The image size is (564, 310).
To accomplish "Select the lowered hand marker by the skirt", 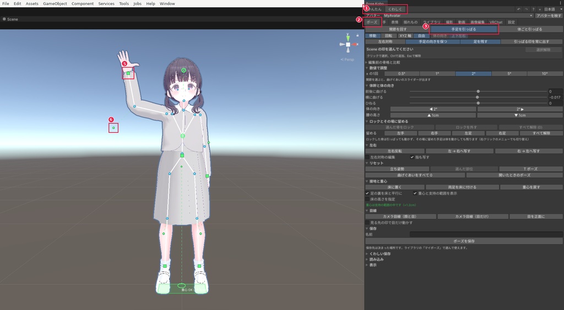I will [x=207, y=176].
